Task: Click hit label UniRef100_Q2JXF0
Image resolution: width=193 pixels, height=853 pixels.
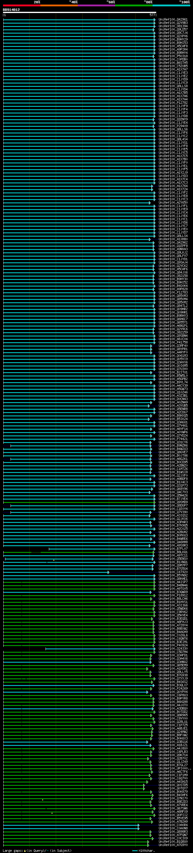Action: coord(173,475)
